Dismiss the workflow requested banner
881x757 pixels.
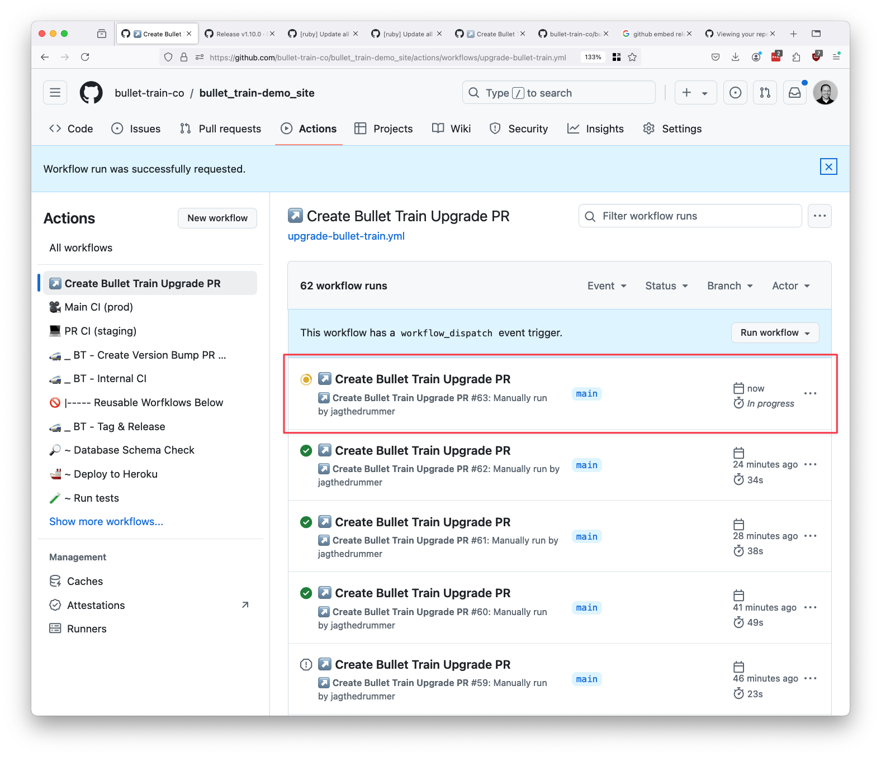[828, 166]
